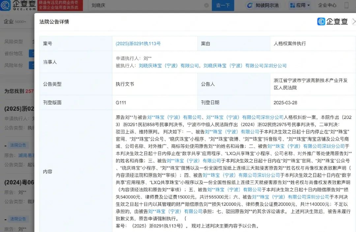Close the 法院公告详情 dialog
The height and width of the screenshot is (232, 356).
click(354, 22)
